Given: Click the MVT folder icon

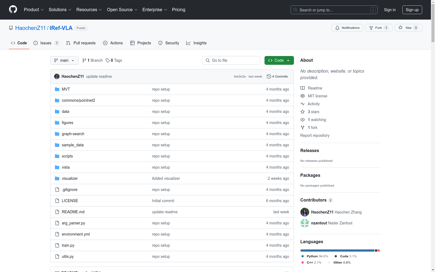Looking at the screenshot, I should (57, 89).
